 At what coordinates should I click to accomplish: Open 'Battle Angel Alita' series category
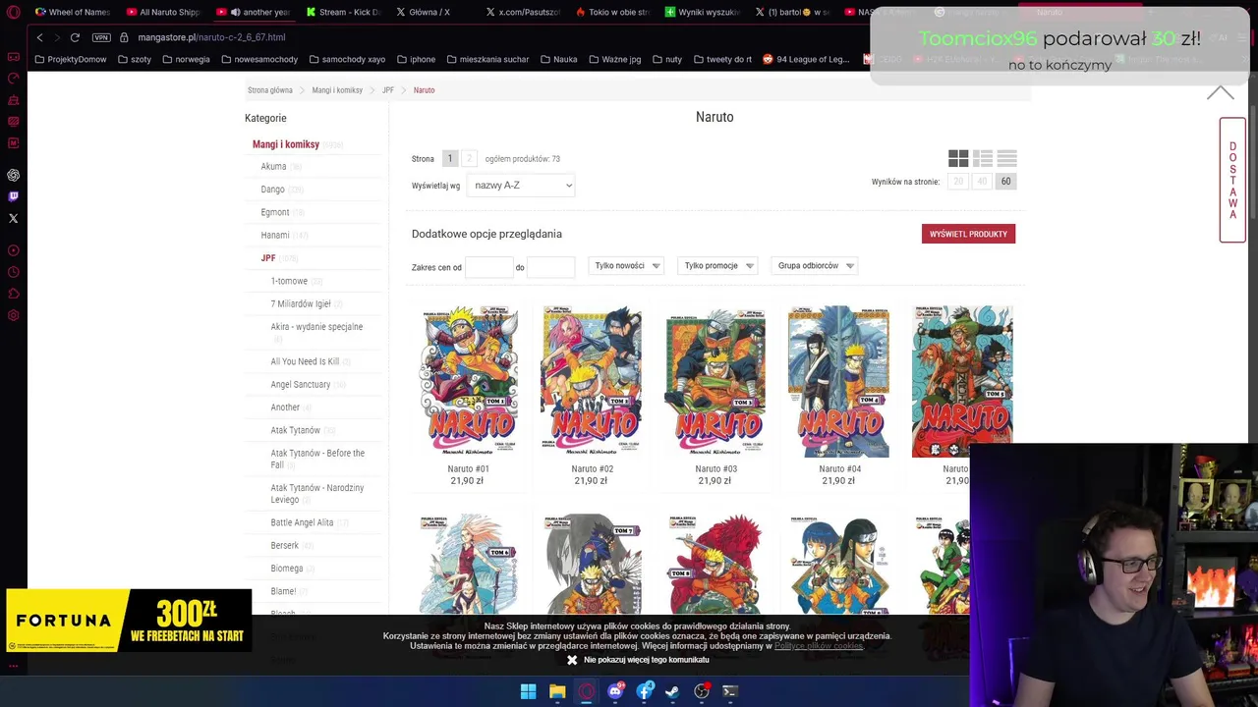pyautogui.click(x=302, y=522)
